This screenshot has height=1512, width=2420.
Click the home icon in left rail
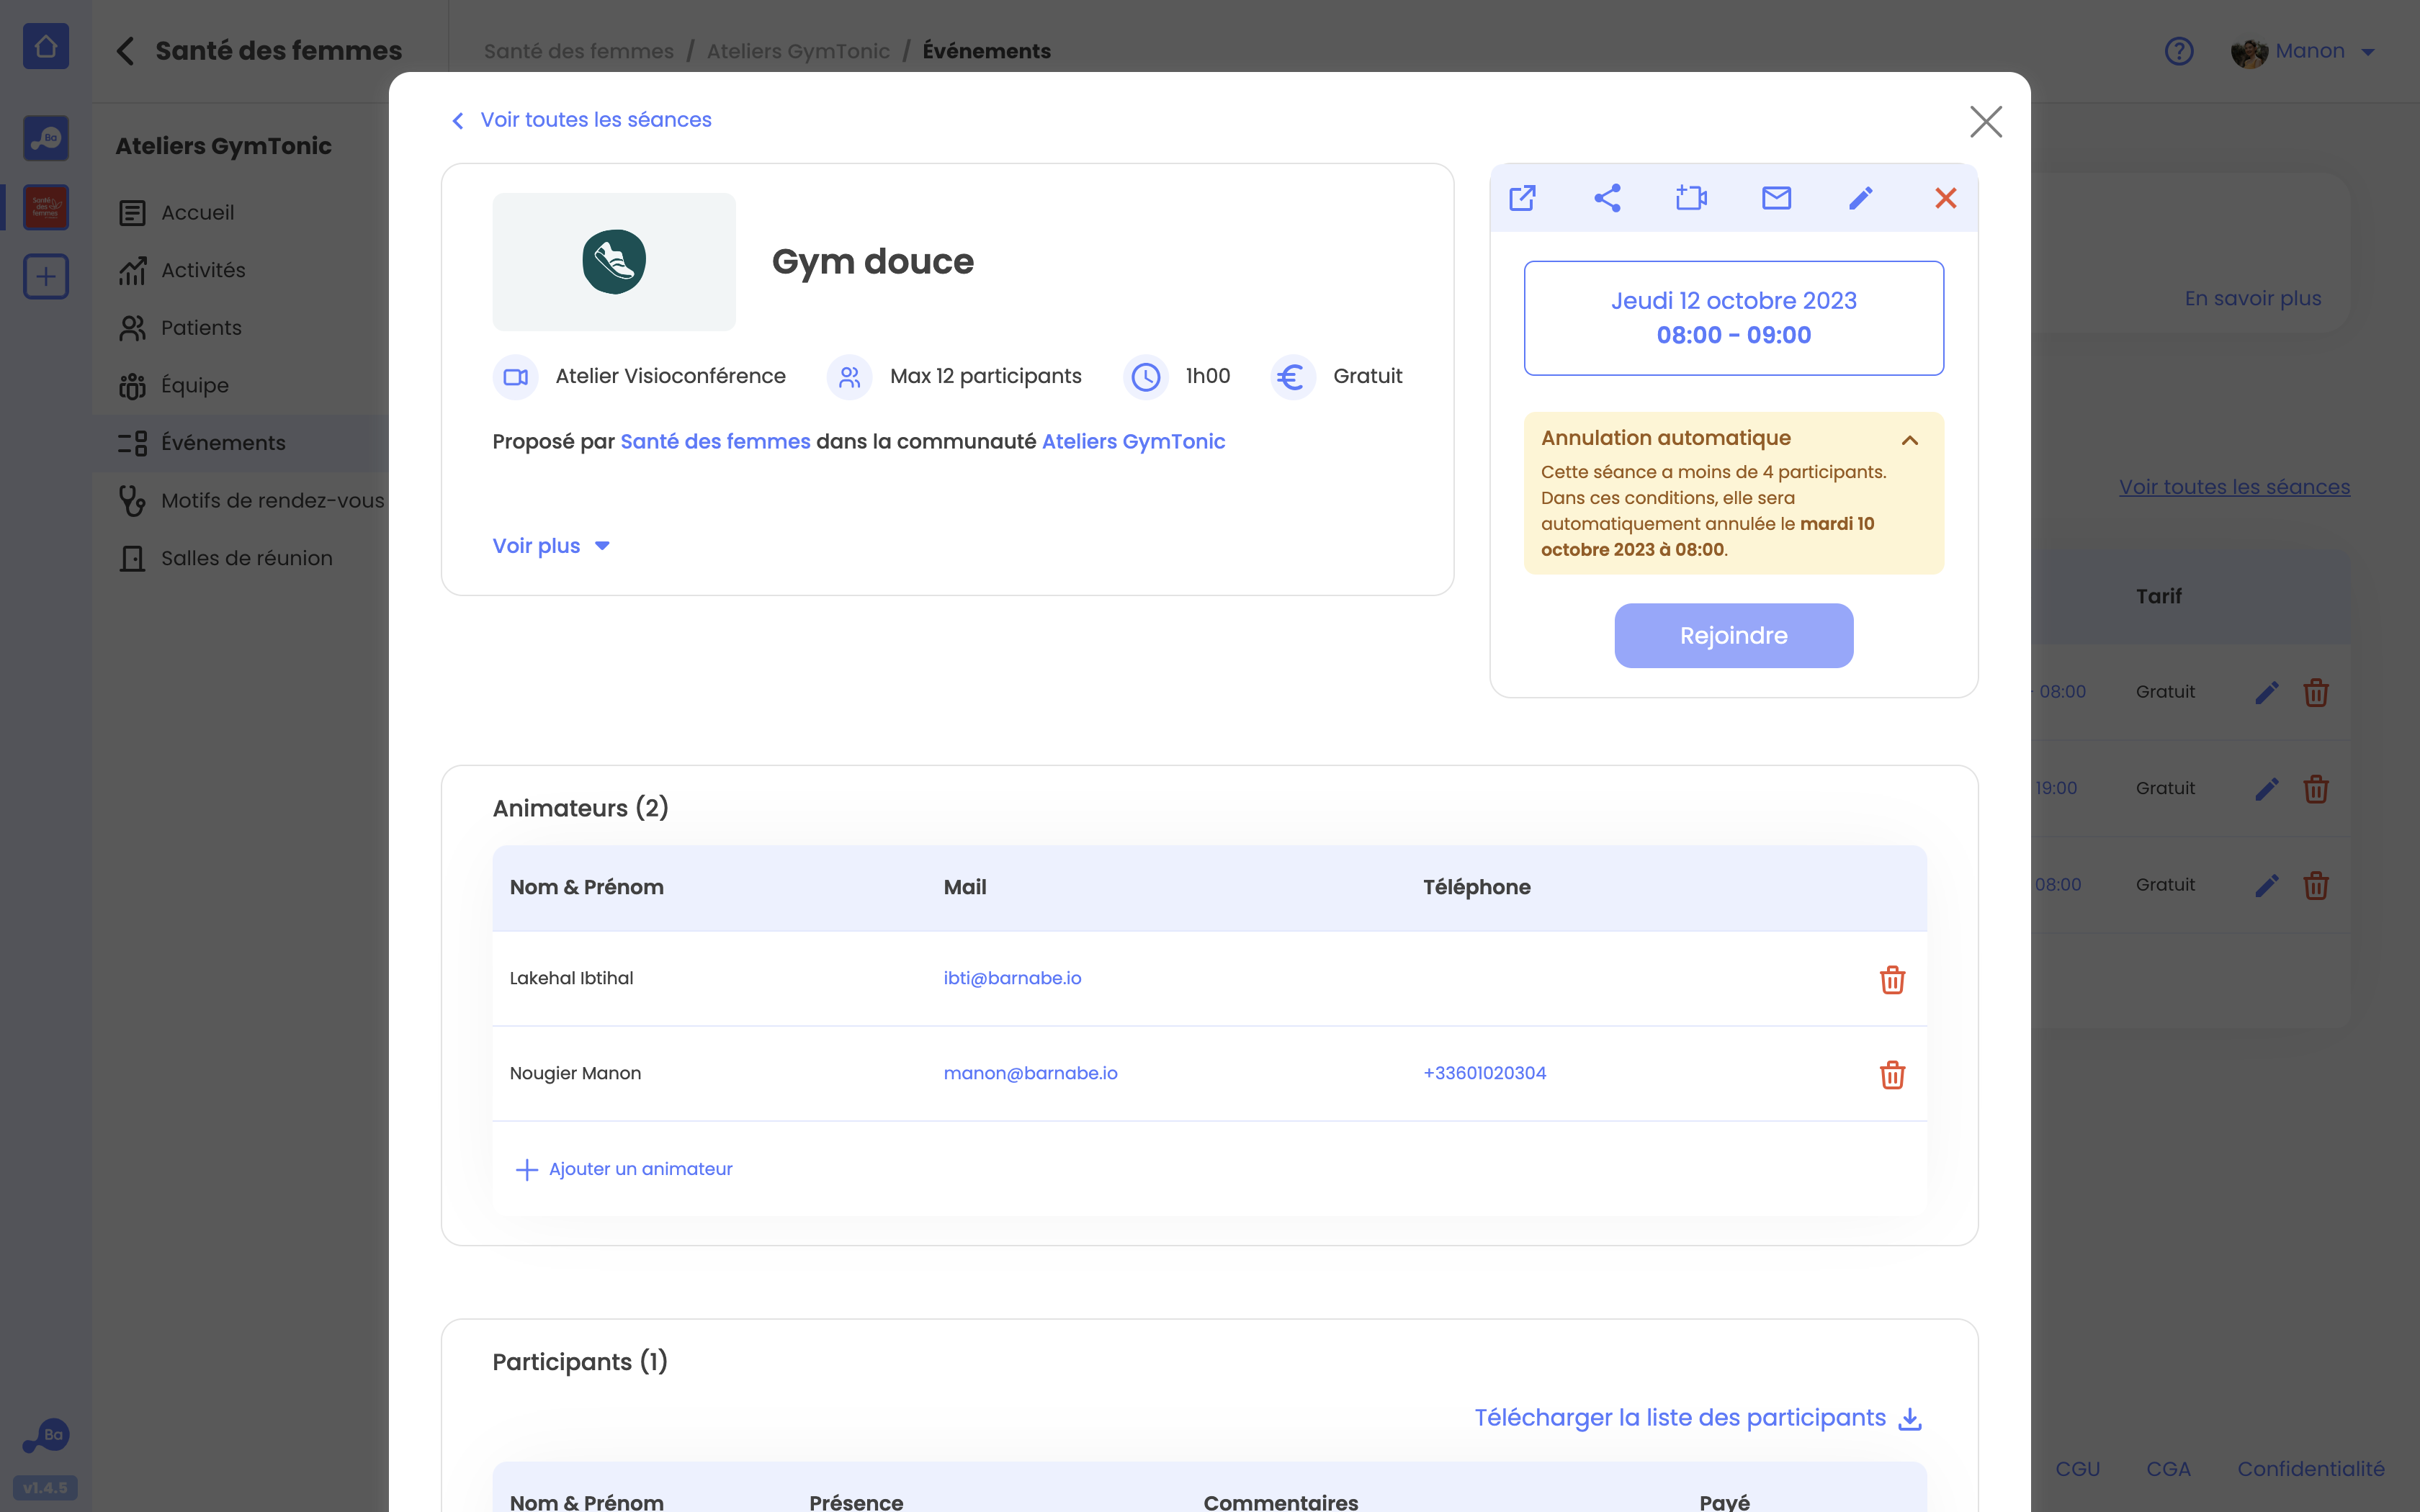[45, 46]
